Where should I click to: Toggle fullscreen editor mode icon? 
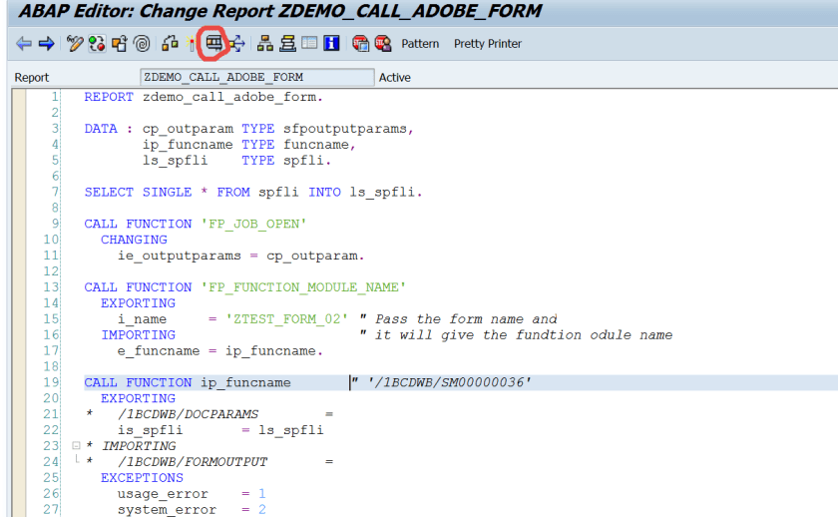point(309,44)
